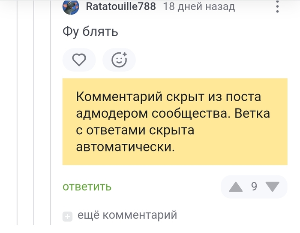Open the Ratatouille788 username profile link
This screenshot has height=233, width=300.
pos(120,6)
